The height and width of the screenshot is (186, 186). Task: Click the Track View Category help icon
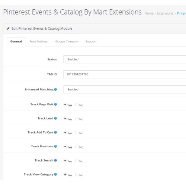point(55,174)
